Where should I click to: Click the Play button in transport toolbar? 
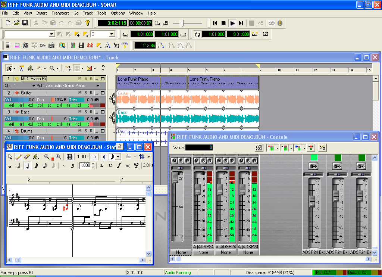(232, 23)
